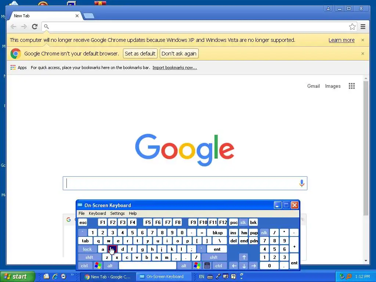Open the Chrome hamburger menu
The image size is (376, 282).
363,26
